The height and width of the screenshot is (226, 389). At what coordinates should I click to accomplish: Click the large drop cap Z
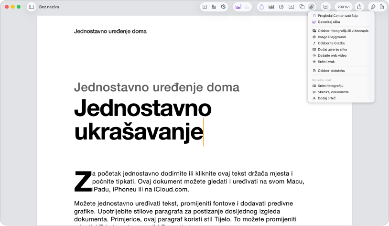pos(83,182)
